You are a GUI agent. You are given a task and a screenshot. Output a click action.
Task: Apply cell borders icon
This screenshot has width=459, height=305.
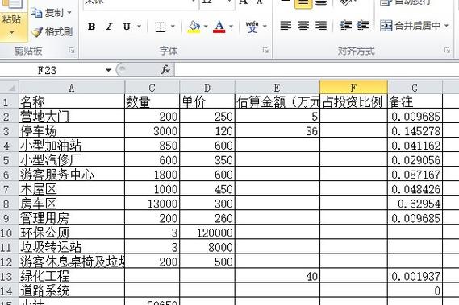pos(161,27)
